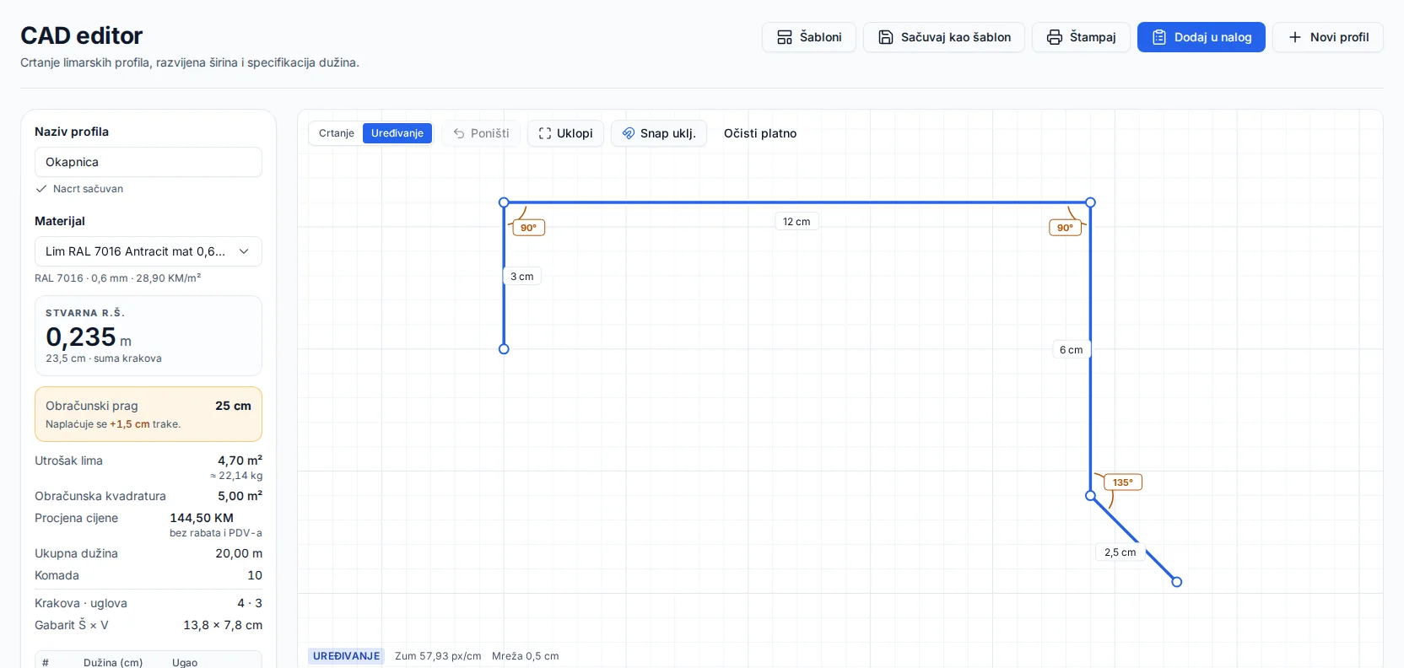The image size is (1404, 668).
Task: Click the fit-frame icon beside Uklopi
Action: (545, 133)
